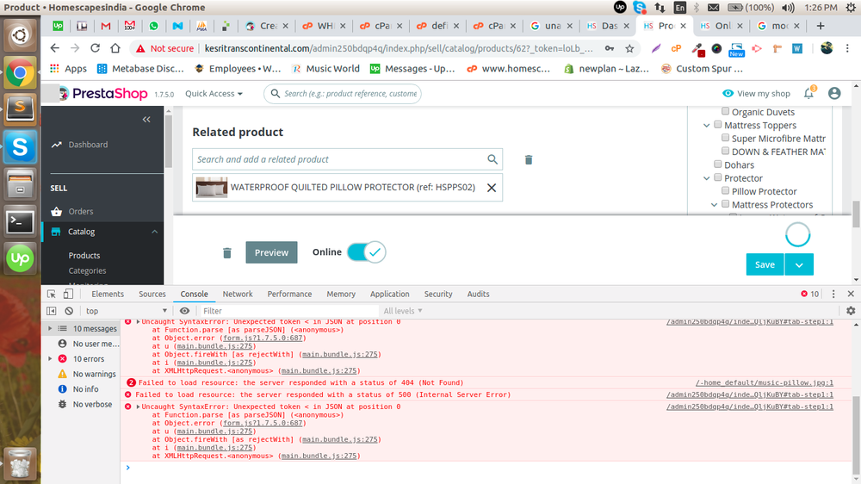Click the saved password key icon
This screenshot has height=484, width=861.
click(610, 49)
